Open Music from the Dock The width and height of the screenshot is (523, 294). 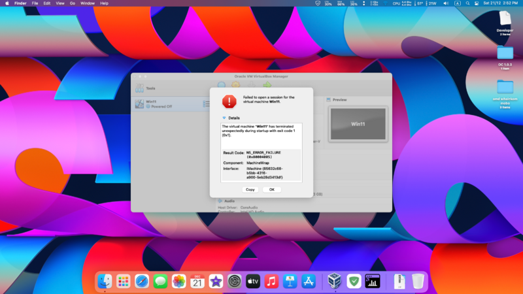click(271, 282)
